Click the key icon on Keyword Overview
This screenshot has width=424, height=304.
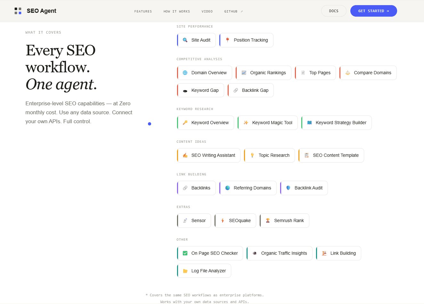pos(185,123)
